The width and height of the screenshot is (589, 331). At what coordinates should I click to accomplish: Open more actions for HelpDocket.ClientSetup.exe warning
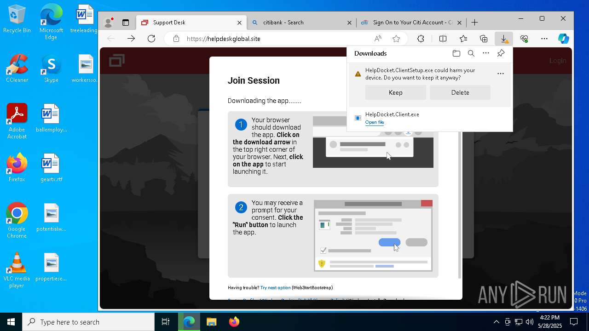click(x=501, y=74)
